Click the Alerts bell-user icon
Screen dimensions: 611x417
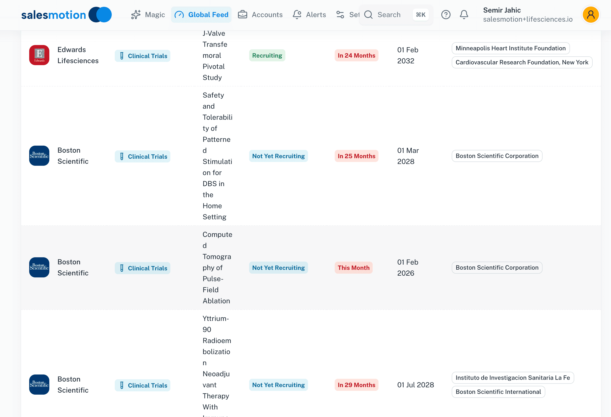tap(297, 15)
